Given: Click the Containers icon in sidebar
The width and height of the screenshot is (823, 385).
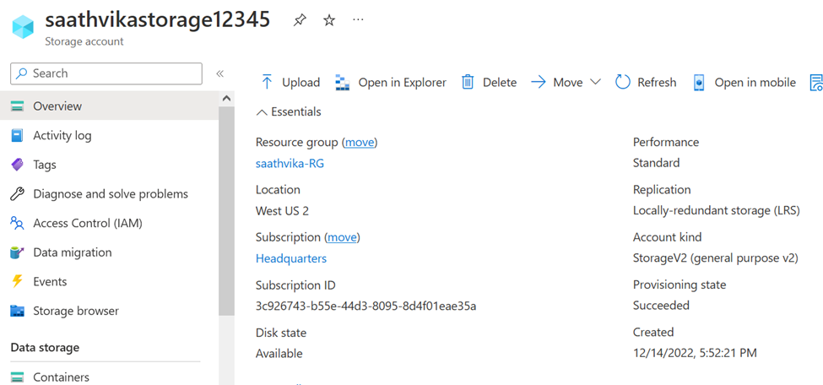Looking at the screenshot, I should point(18,377).
